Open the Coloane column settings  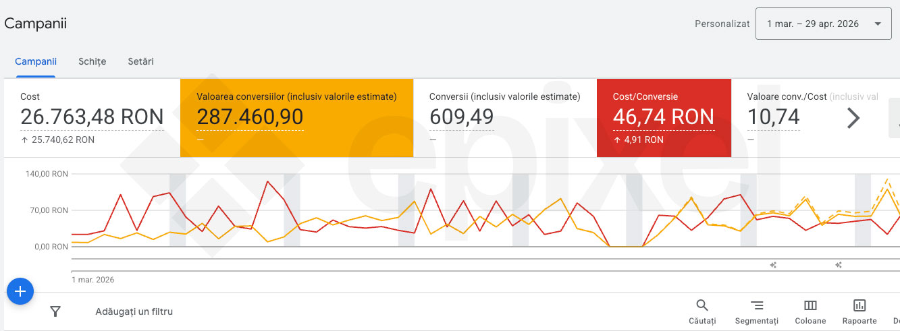tap(810, 311)
